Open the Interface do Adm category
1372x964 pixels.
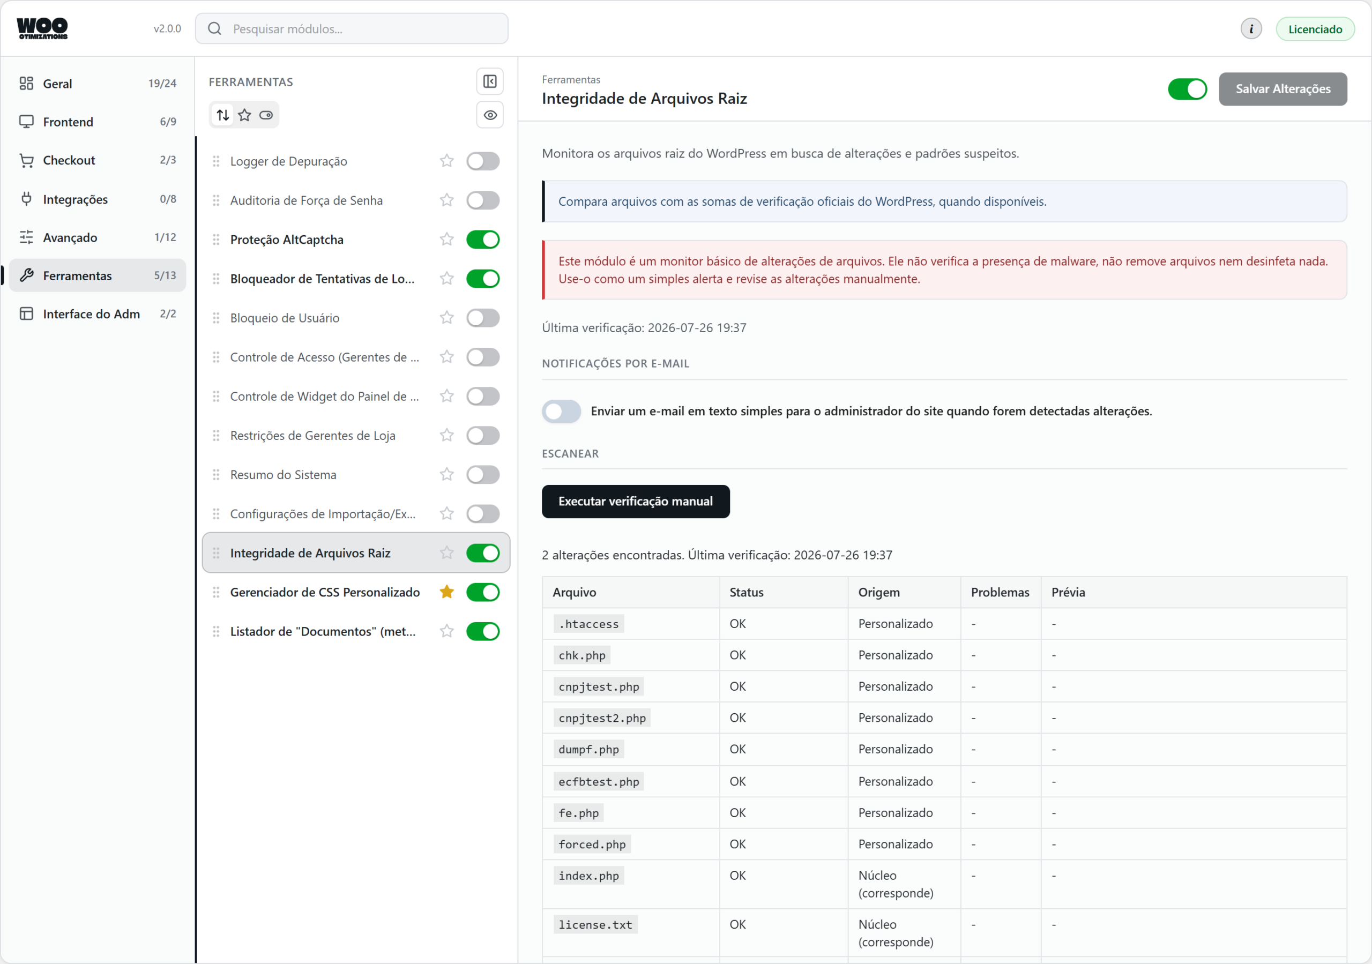98,314
